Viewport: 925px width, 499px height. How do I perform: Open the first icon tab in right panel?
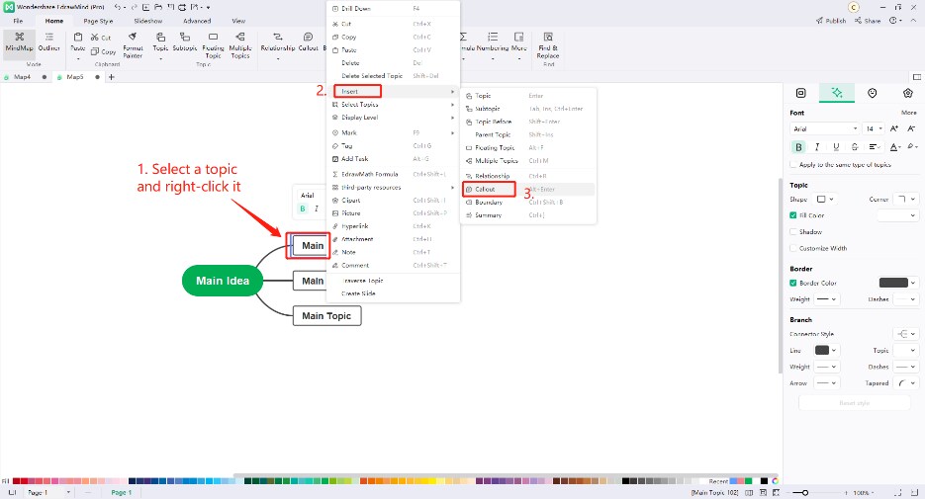tap(800, 93)
